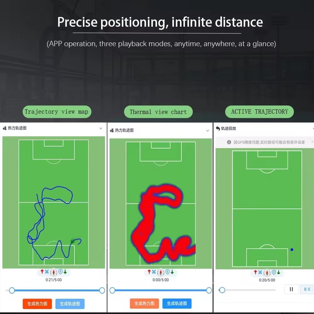
Task: Click compass icon under Trajectory view map
Action: 54,272
